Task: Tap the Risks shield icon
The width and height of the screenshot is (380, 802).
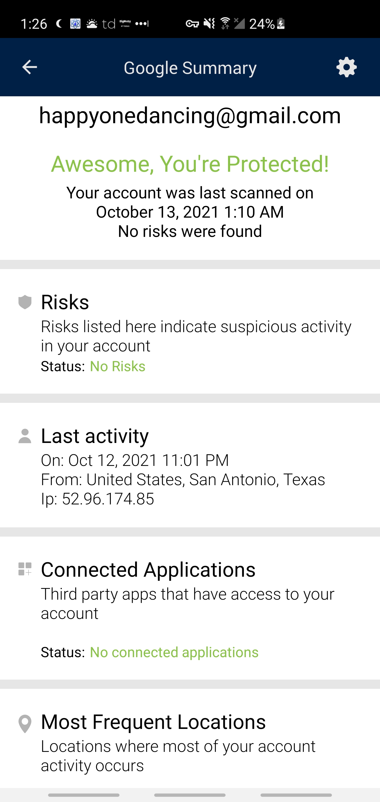Action: click(x=25, y=302)
